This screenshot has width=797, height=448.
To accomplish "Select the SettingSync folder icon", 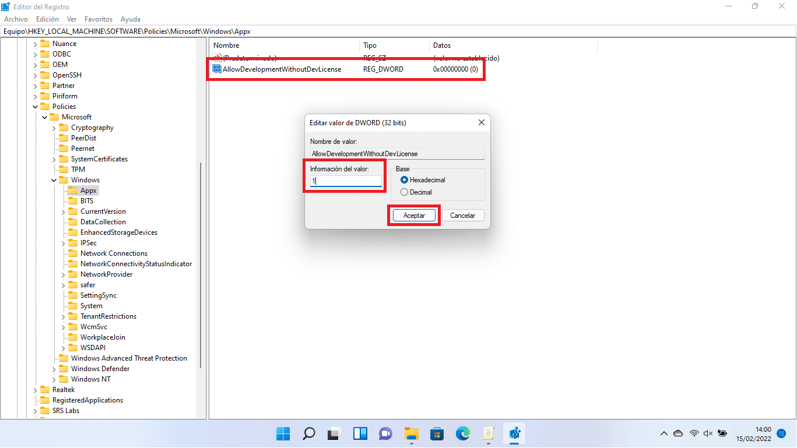I will click(x=73, y=295).
